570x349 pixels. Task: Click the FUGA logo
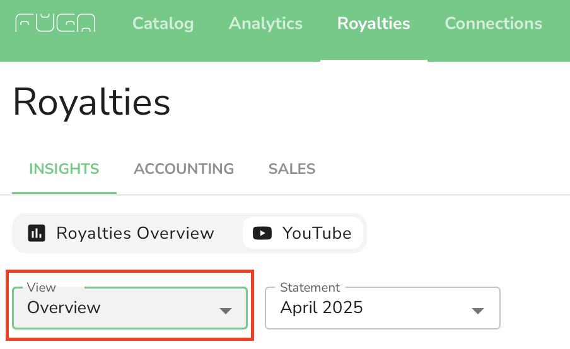55,23
